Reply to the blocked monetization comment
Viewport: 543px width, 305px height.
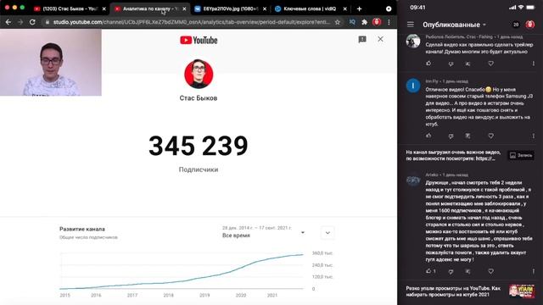tap(467, 271)
